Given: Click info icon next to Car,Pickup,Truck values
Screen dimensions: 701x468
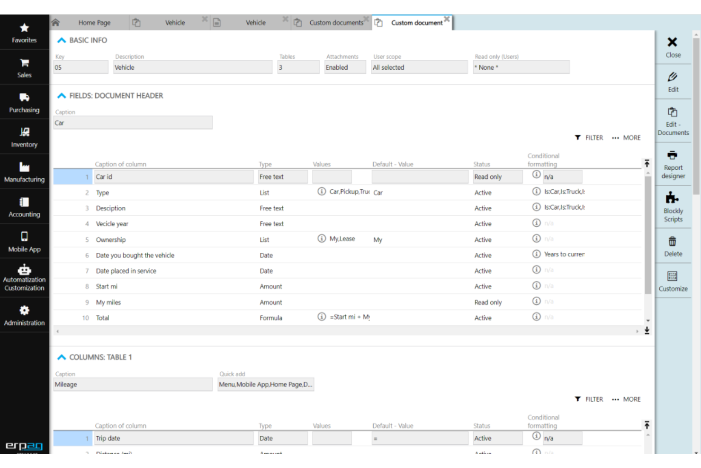Looking at the screenshot, I should (x=322, y=191).
